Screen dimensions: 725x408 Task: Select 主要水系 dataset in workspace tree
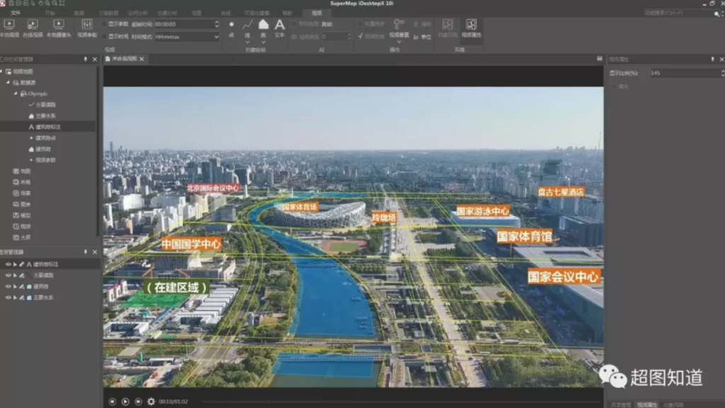pos(45,115)
